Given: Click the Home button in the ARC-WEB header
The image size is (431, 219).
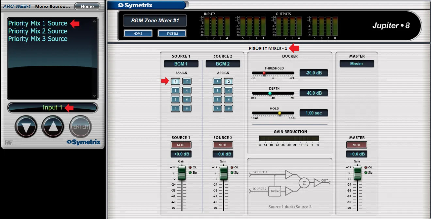Looking at the screenshot, I should point(87,6).
